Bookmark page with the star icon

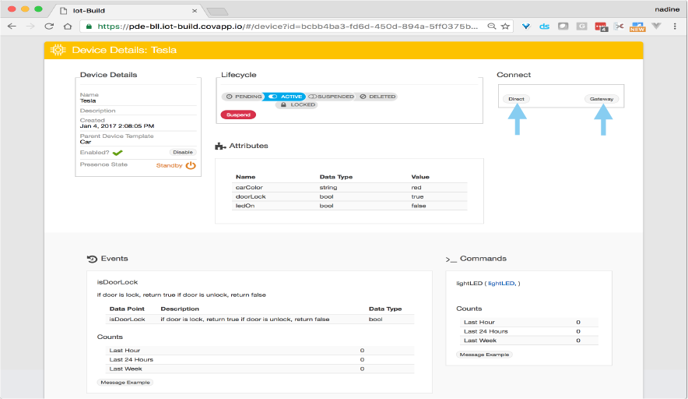pos(506,26)
